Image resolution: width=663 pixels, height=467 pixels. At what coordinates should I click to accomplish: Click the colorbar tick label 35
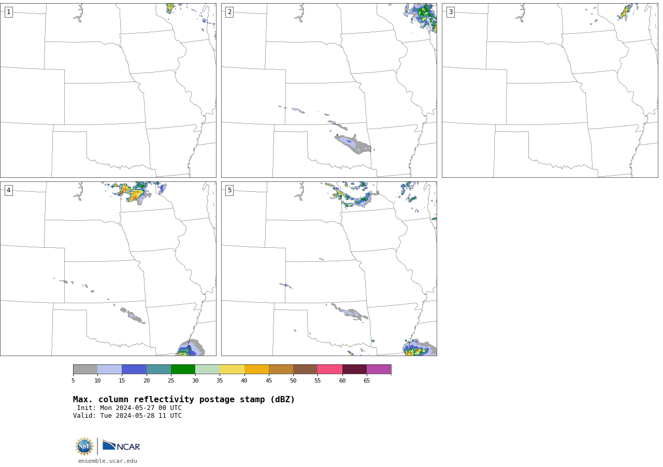(220, 381)
